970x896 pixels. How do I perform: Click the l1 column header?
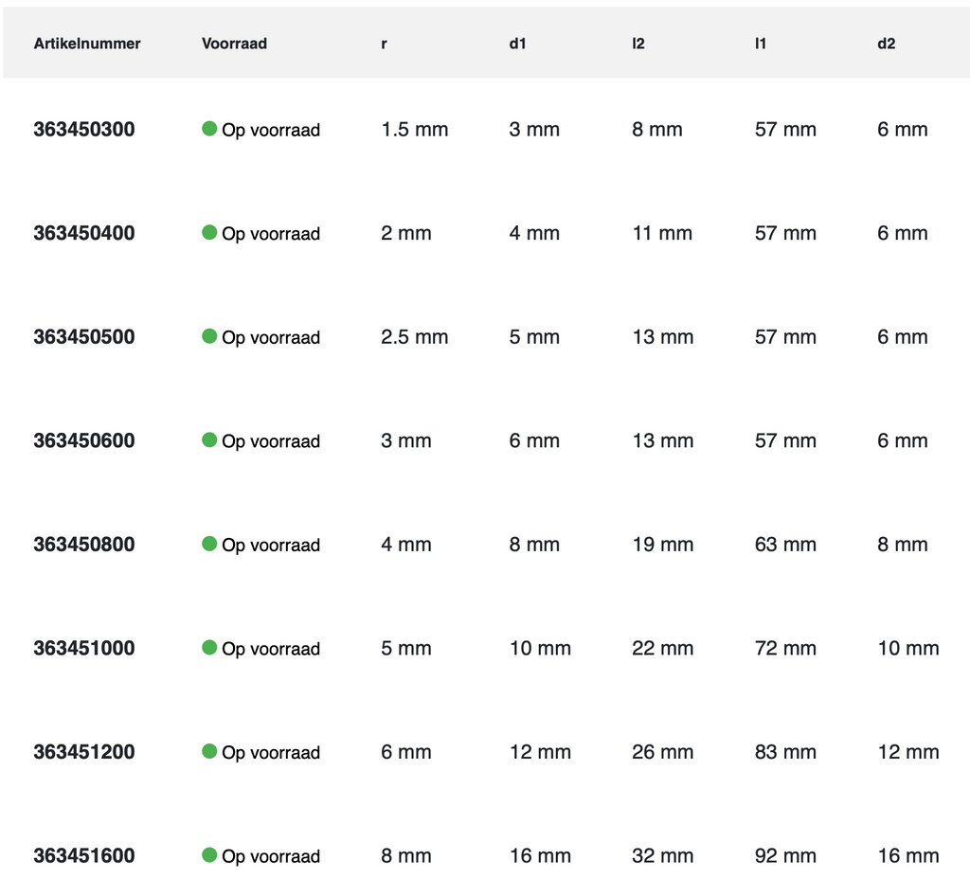(x=761, y=44)
